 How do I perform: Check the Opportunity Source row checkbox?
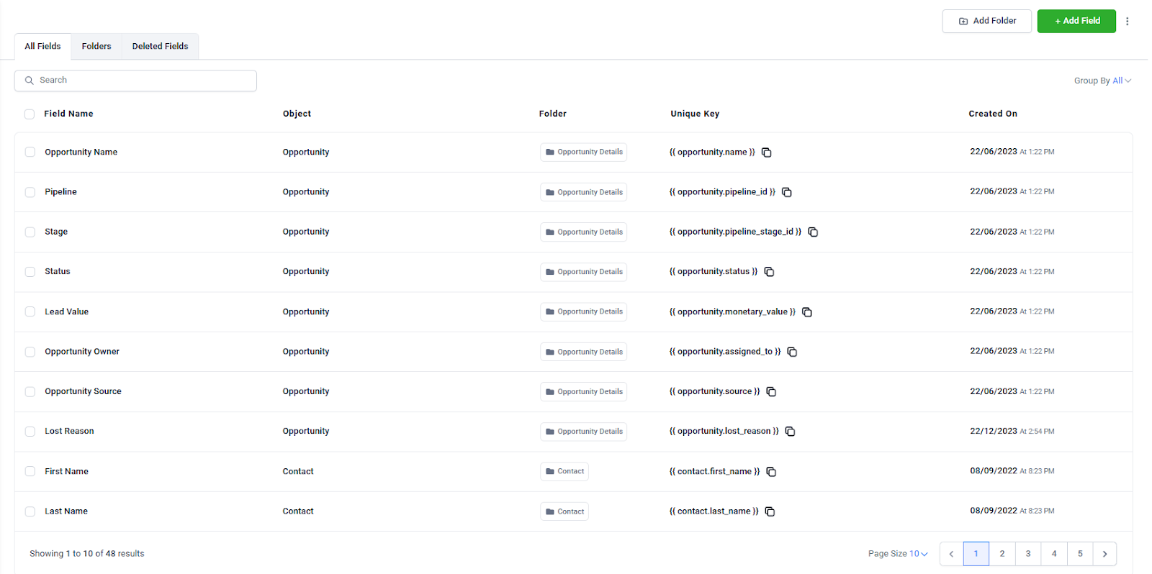[30, 391]
